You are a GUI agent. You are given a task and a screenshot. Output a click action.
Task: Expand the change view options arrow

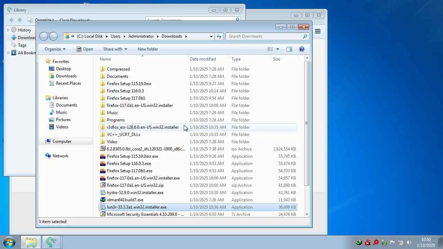(278, 49)
